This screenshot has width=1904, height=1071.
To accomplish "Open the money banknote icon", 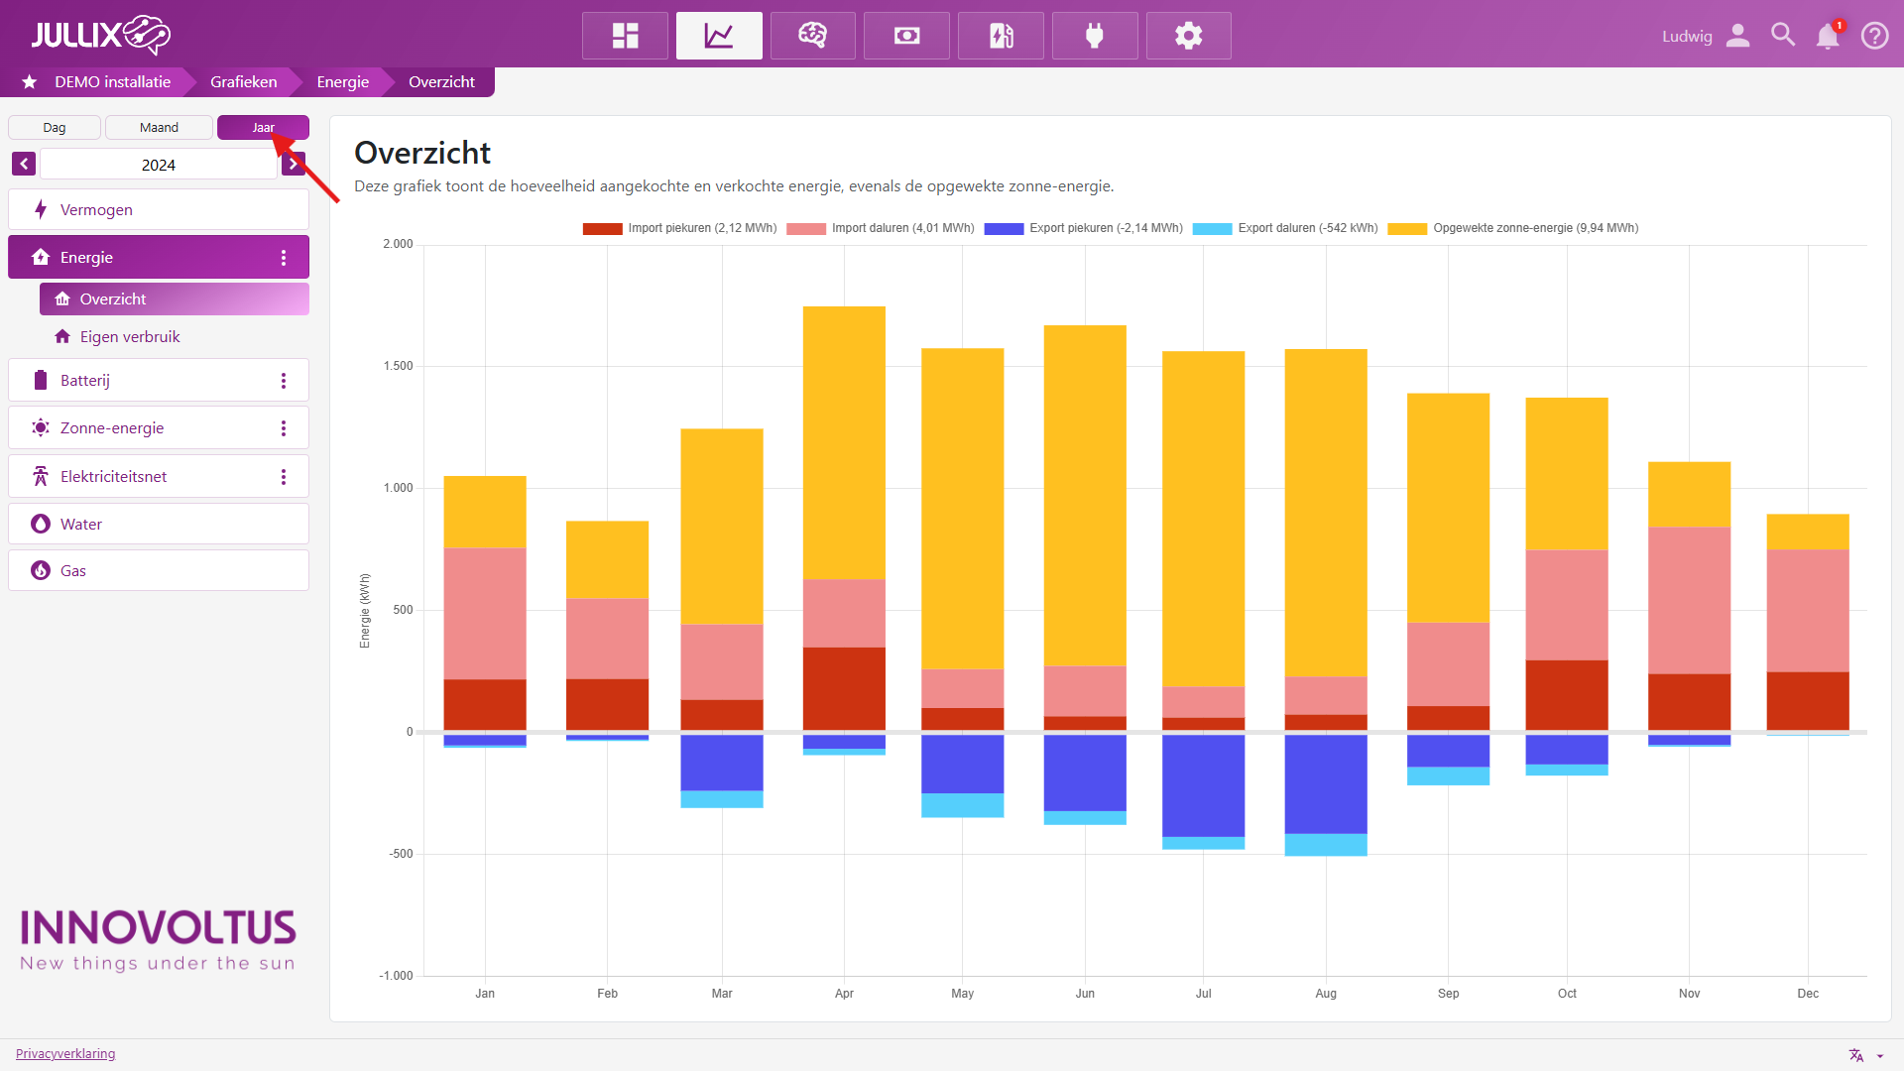I will 906,36.
